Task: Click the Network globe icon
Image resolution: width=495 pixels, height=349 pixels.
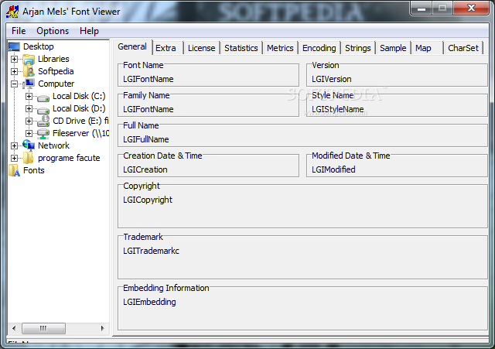Action: tap(29, 145)
